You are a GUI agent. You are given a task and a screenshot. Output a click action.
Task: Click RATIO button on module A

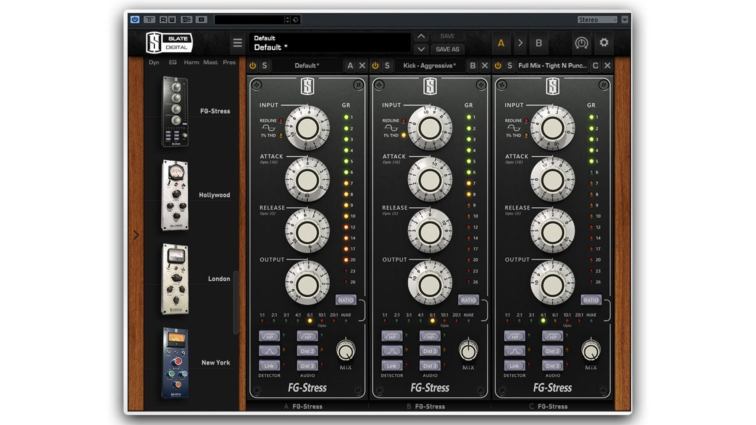[x=346, y=300]
